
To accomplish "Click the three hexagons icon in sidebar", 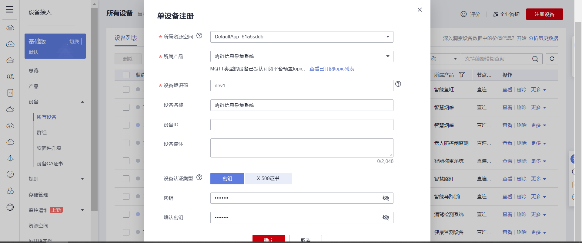I will [x=10, y=191].
